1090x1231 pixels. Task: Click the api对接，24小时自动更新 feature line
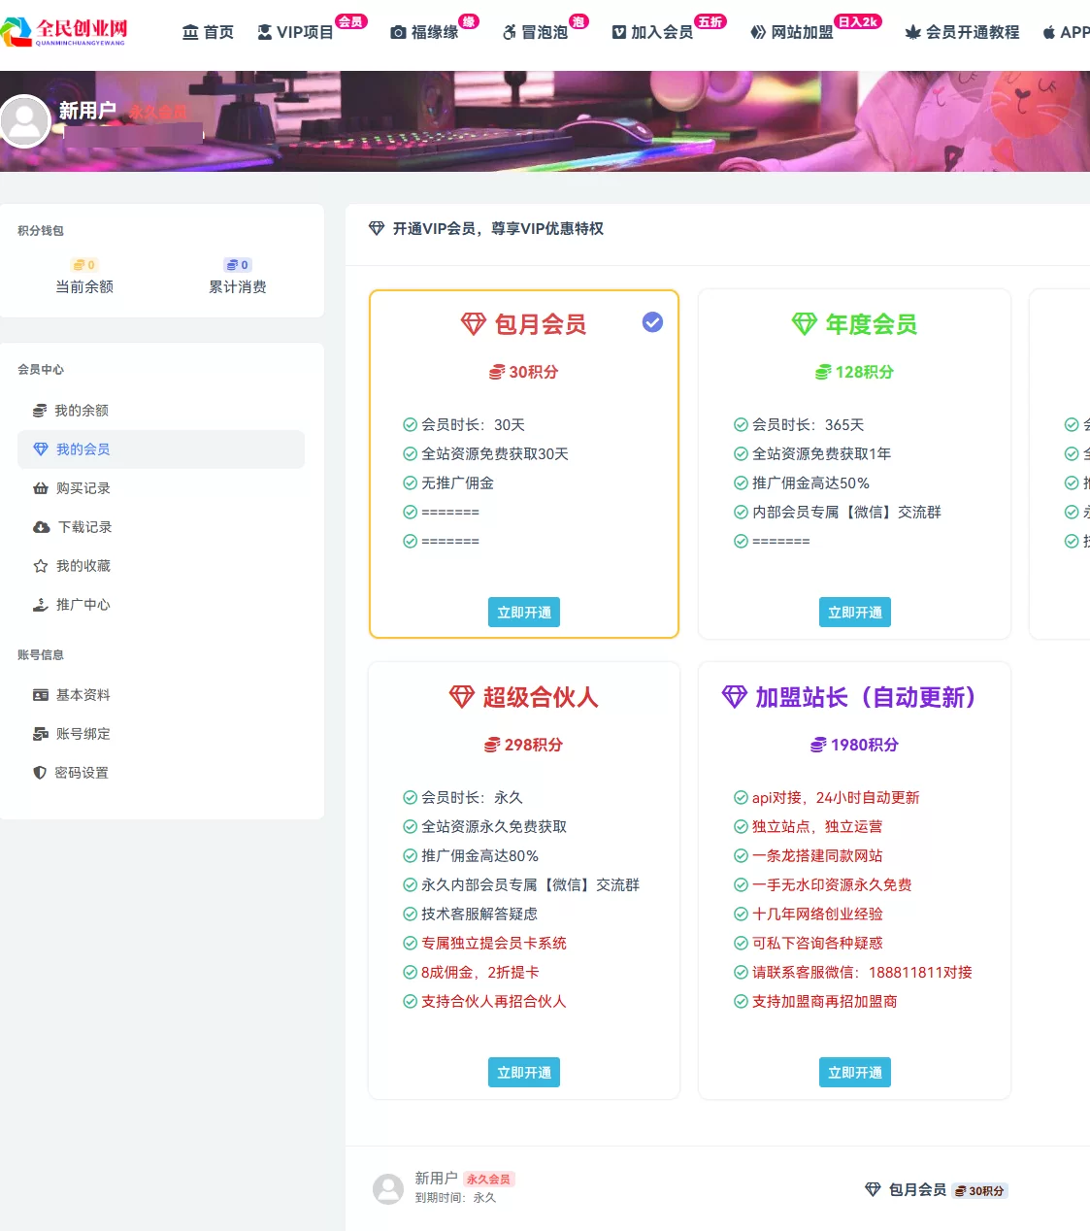coord(827,798)
